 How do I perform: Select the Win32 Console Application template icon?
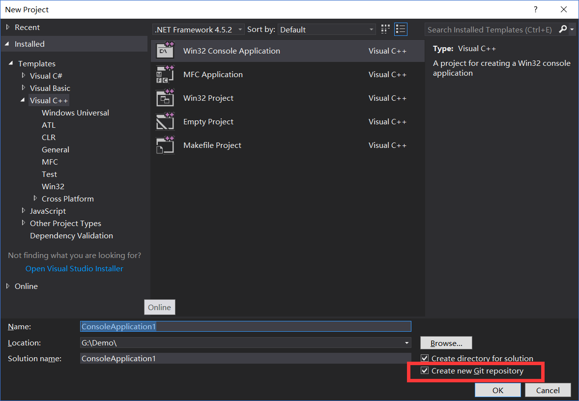(x=165, y=51)
